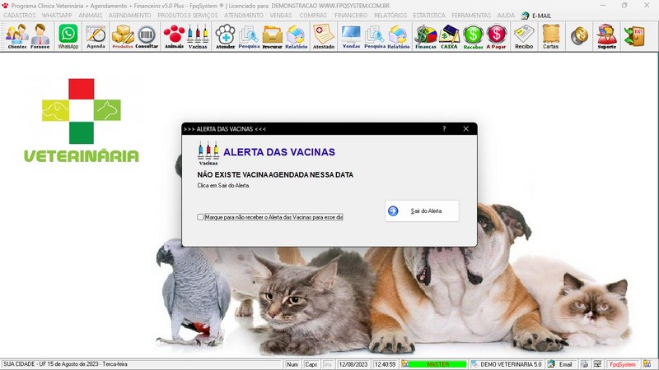The width and height of the screenshot is (659, 370).
Task: Click the ALERTA DAS VACINAS heading
Action: pos(279,152)
